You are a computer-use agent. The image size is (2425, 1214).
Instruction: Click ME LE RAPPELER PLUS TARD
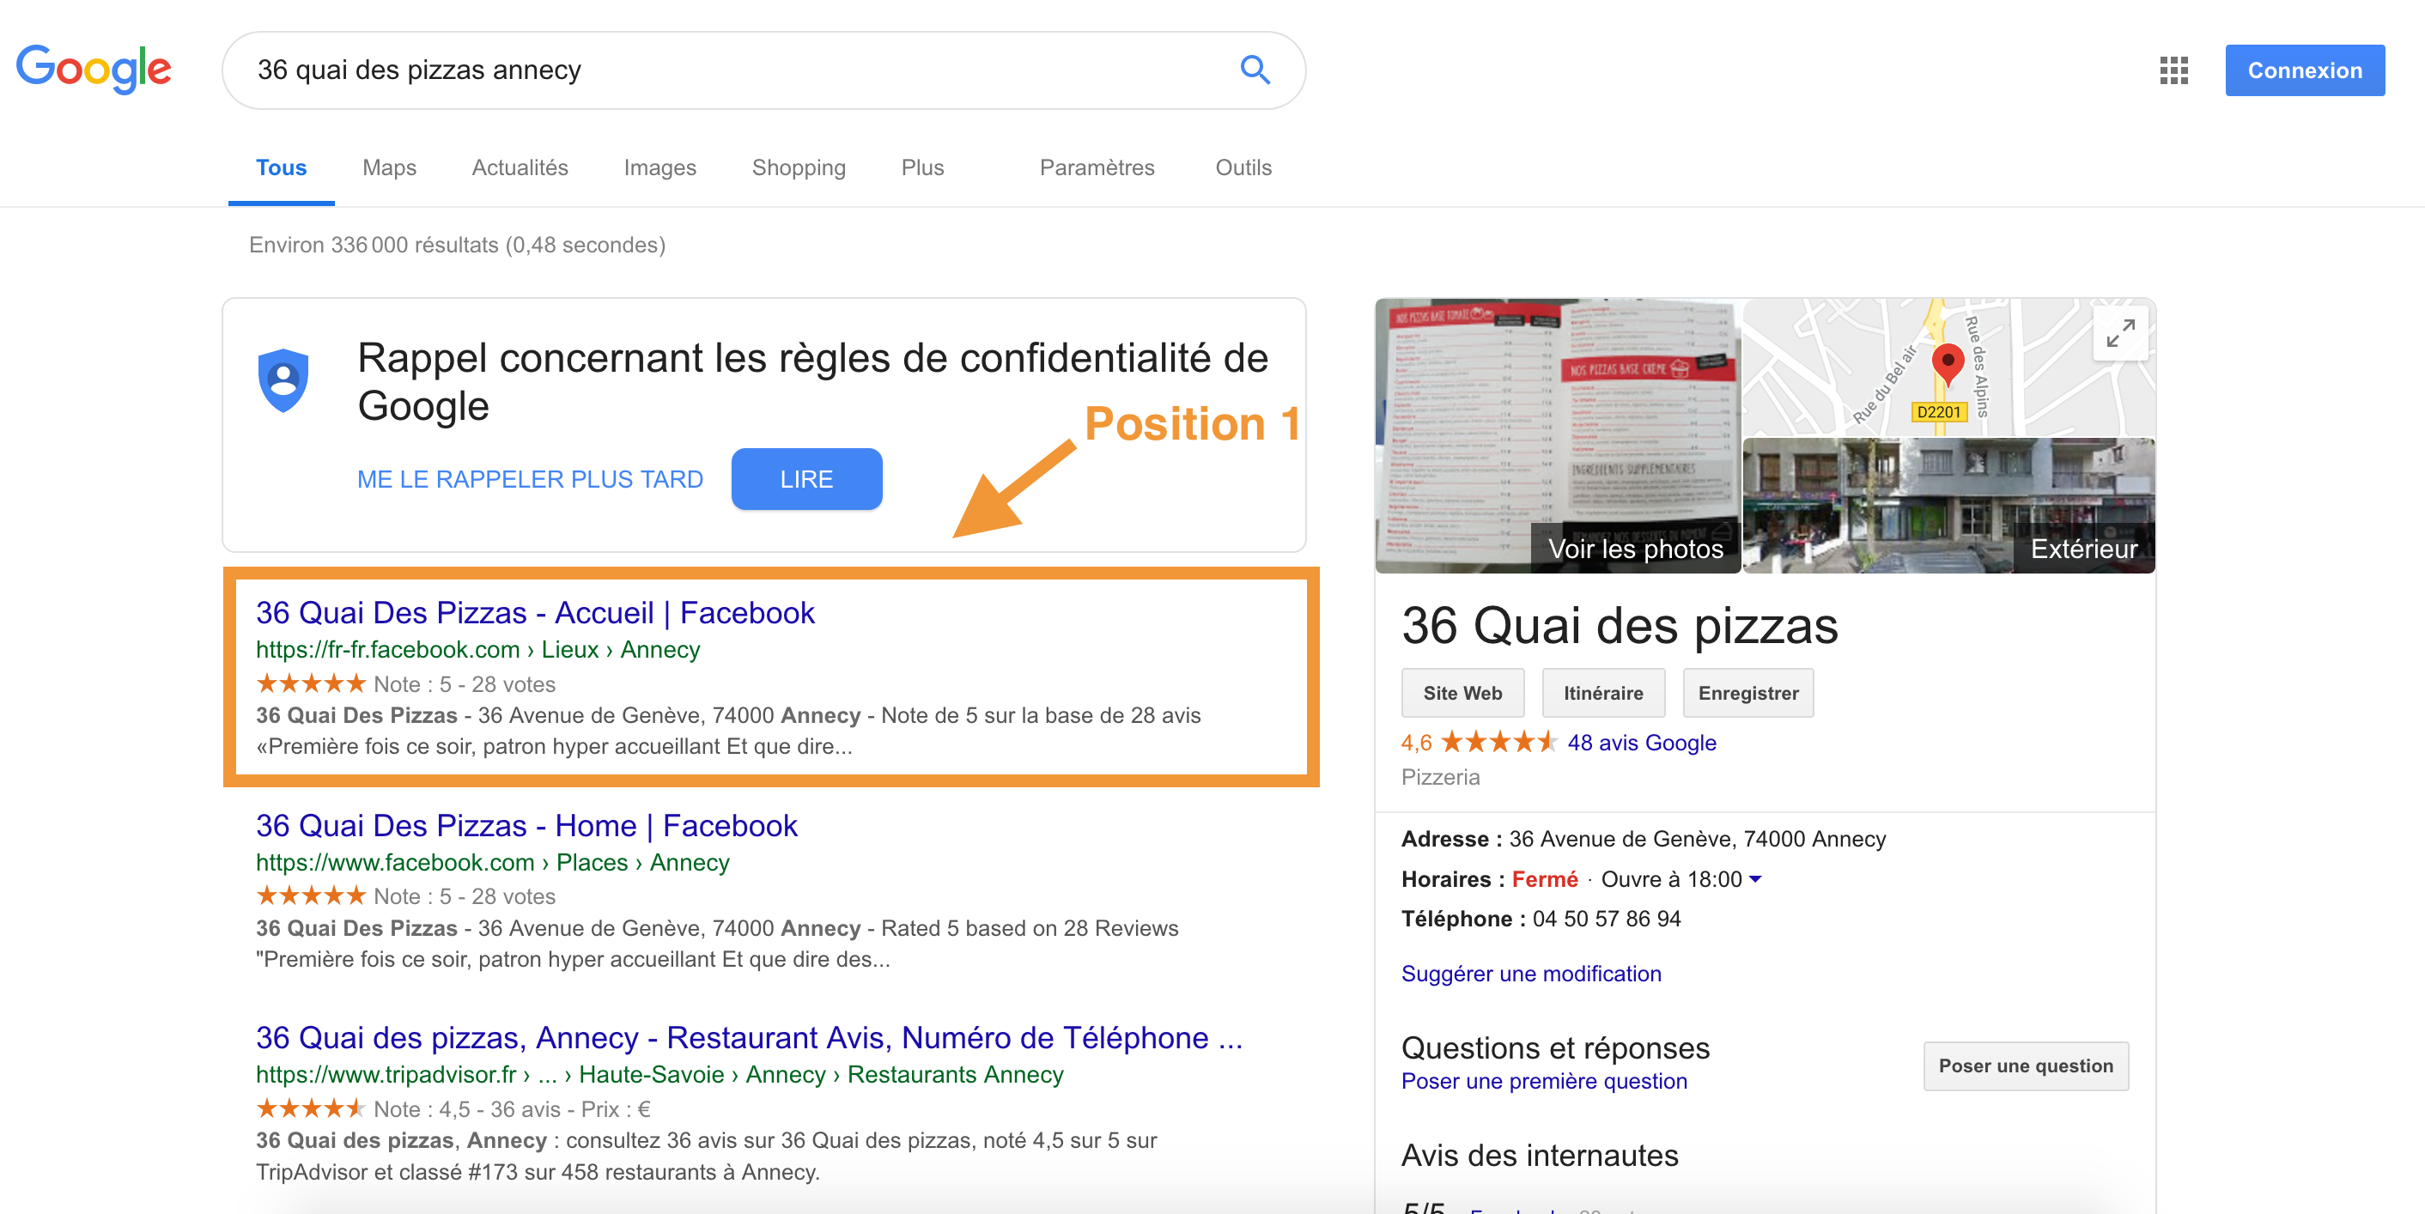click(530, 479)
